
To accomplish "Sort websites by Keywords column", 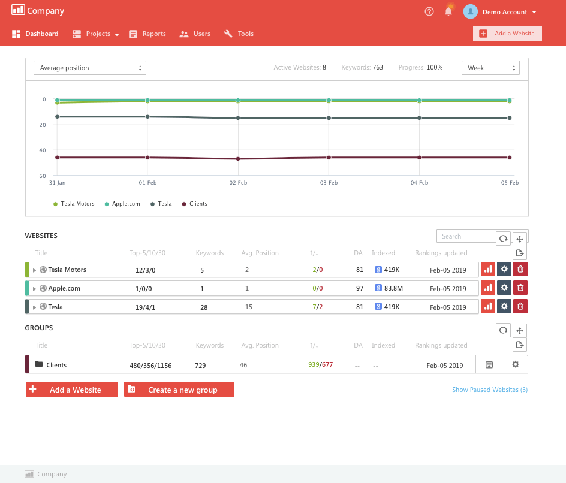I will click(210, 253).
